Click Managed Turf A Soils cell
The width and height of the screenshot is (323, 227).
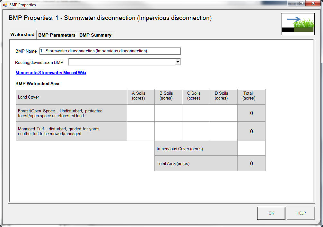[141, 131]
